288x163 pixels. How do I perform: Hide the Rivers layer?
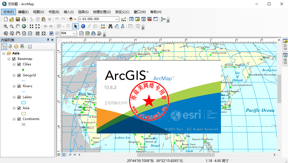tap(19, 86)
